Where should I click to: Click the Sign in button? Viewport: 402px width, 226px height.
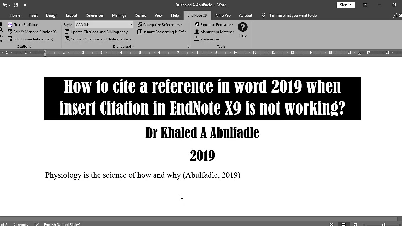tap(345, 5)
